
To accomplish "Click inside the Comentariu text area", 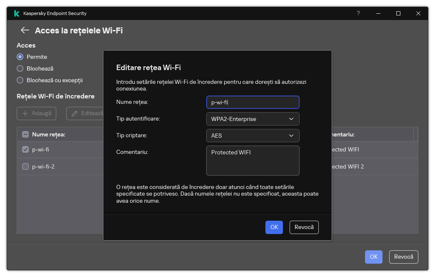I will [x=252, y=161].
